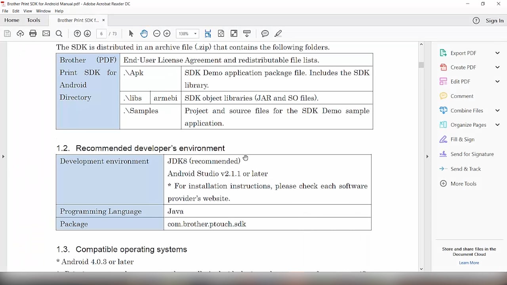Click the Sign In button
This screenshot has height=285, width=507.
click(x=495, y=21)
